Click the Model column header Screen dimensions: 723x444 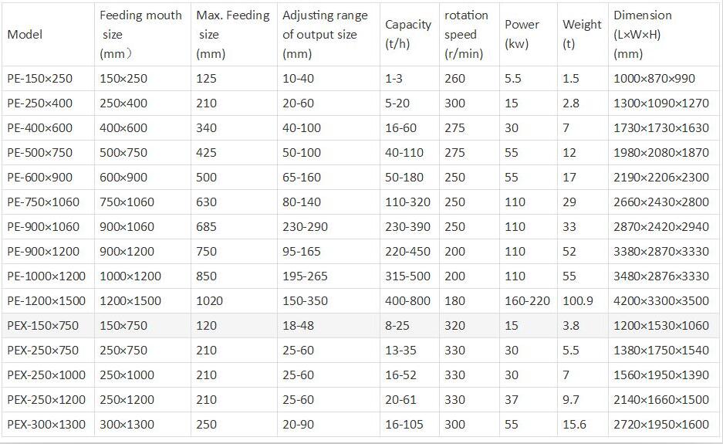point(48,34)
